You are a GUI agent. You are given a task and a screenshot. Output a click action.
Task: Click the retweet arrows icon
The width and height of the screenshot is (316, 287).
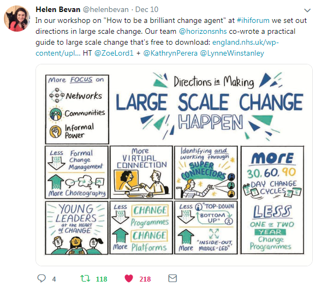click(85, 278)
